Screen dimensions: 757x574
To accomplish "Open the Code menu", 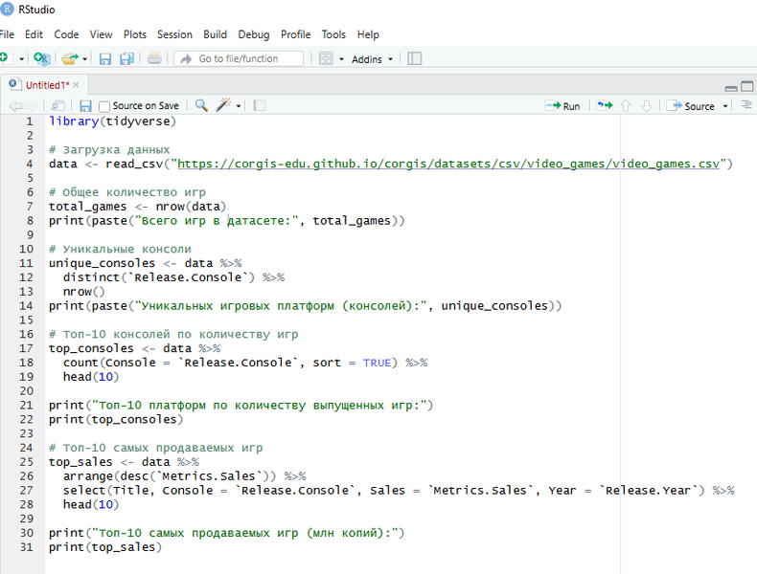I will tap(66, 34).
